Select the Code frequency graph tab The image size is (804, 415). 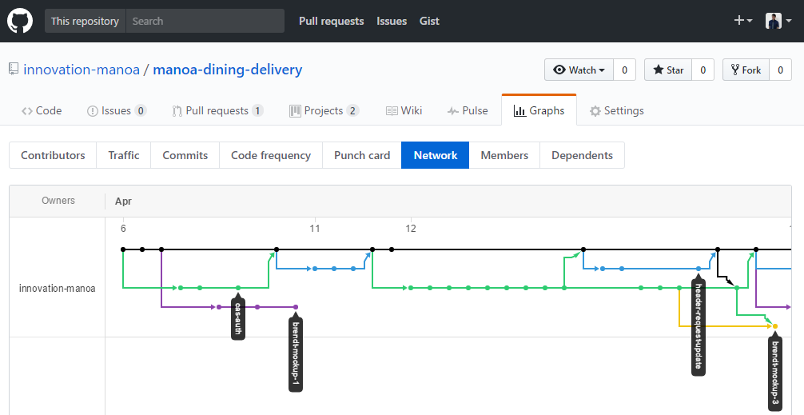[x=271, y=155]
